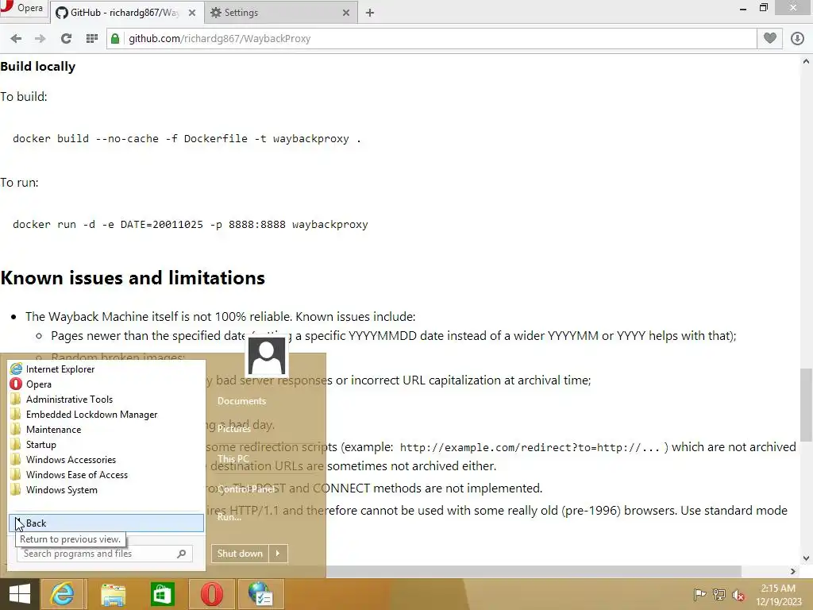Open Documents from the Start menu
The width and height of the screenshot is (813, 610).
241,401
